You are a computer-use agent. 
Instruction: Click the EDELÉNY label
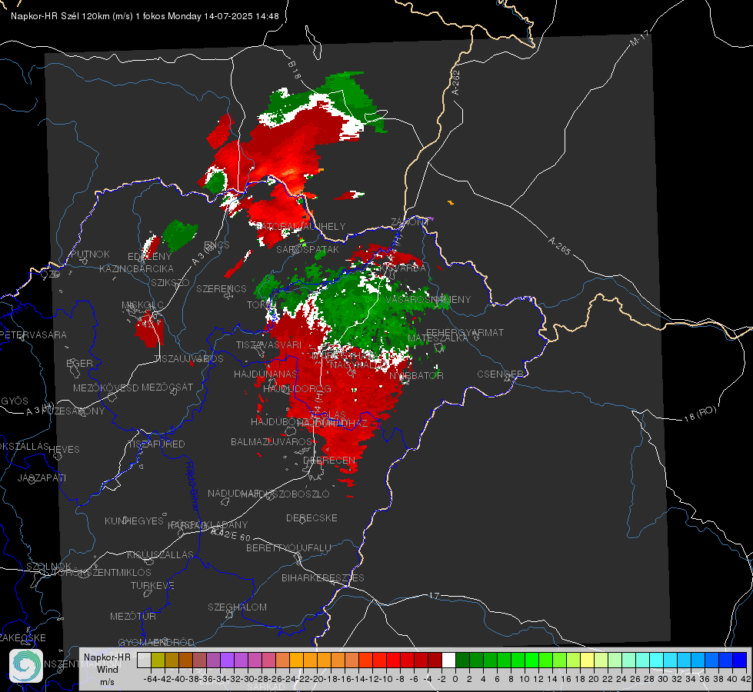(149, 257)
